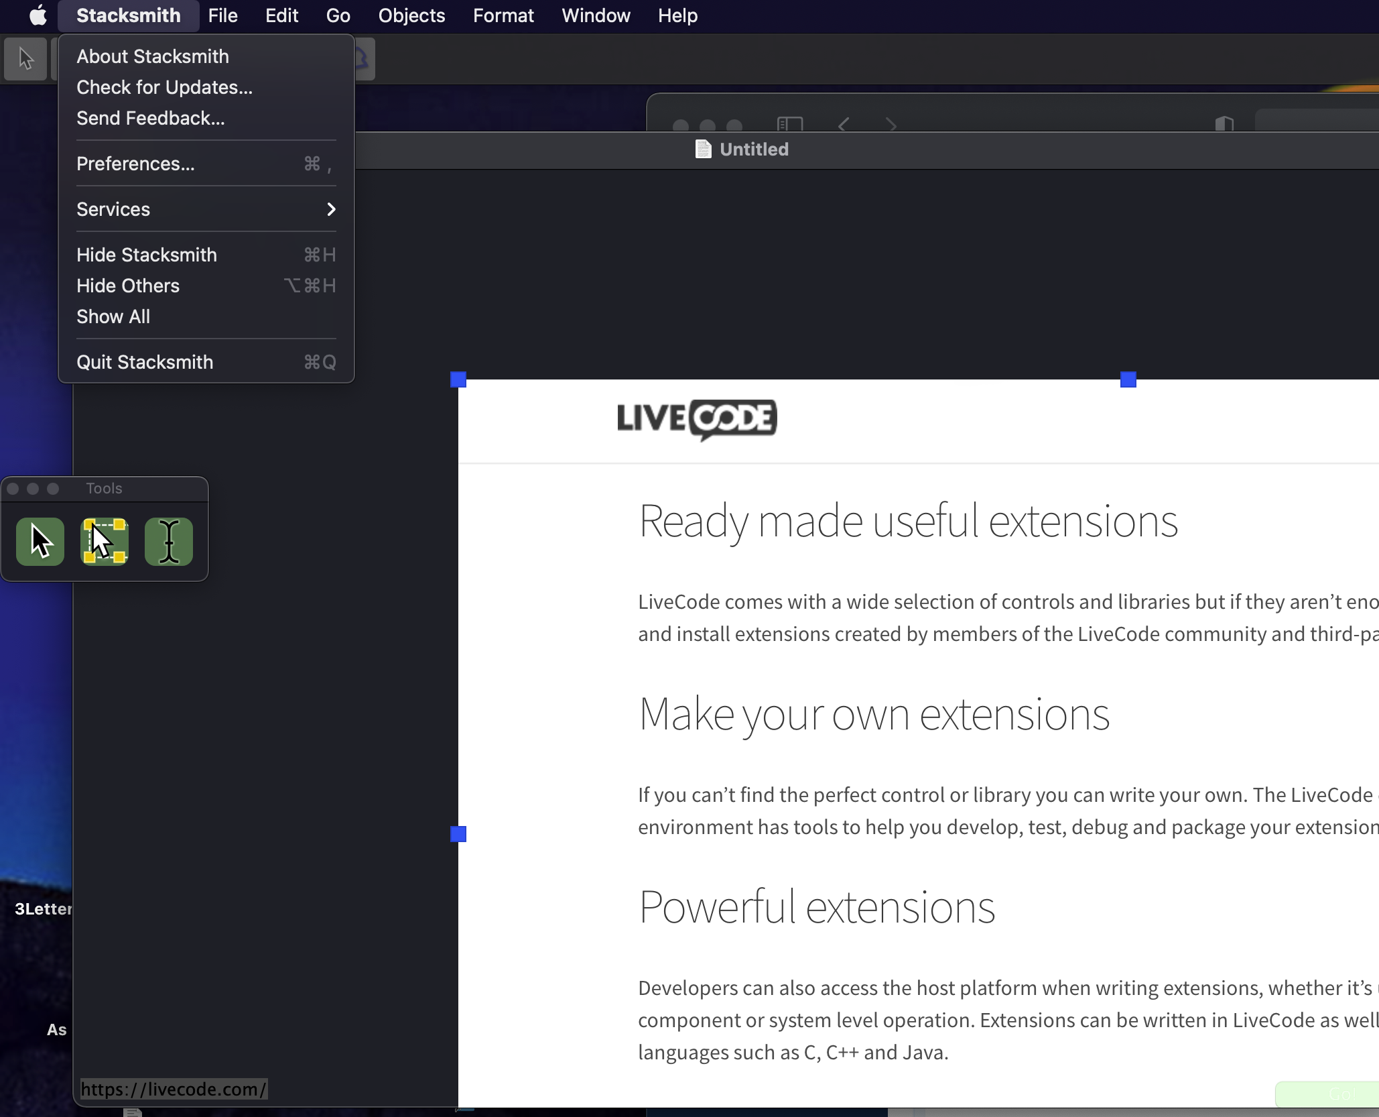This screenshot has width=1379, height=1117.
Task: Click About Stacksmith menu item
Action: [x=153, y=56]
